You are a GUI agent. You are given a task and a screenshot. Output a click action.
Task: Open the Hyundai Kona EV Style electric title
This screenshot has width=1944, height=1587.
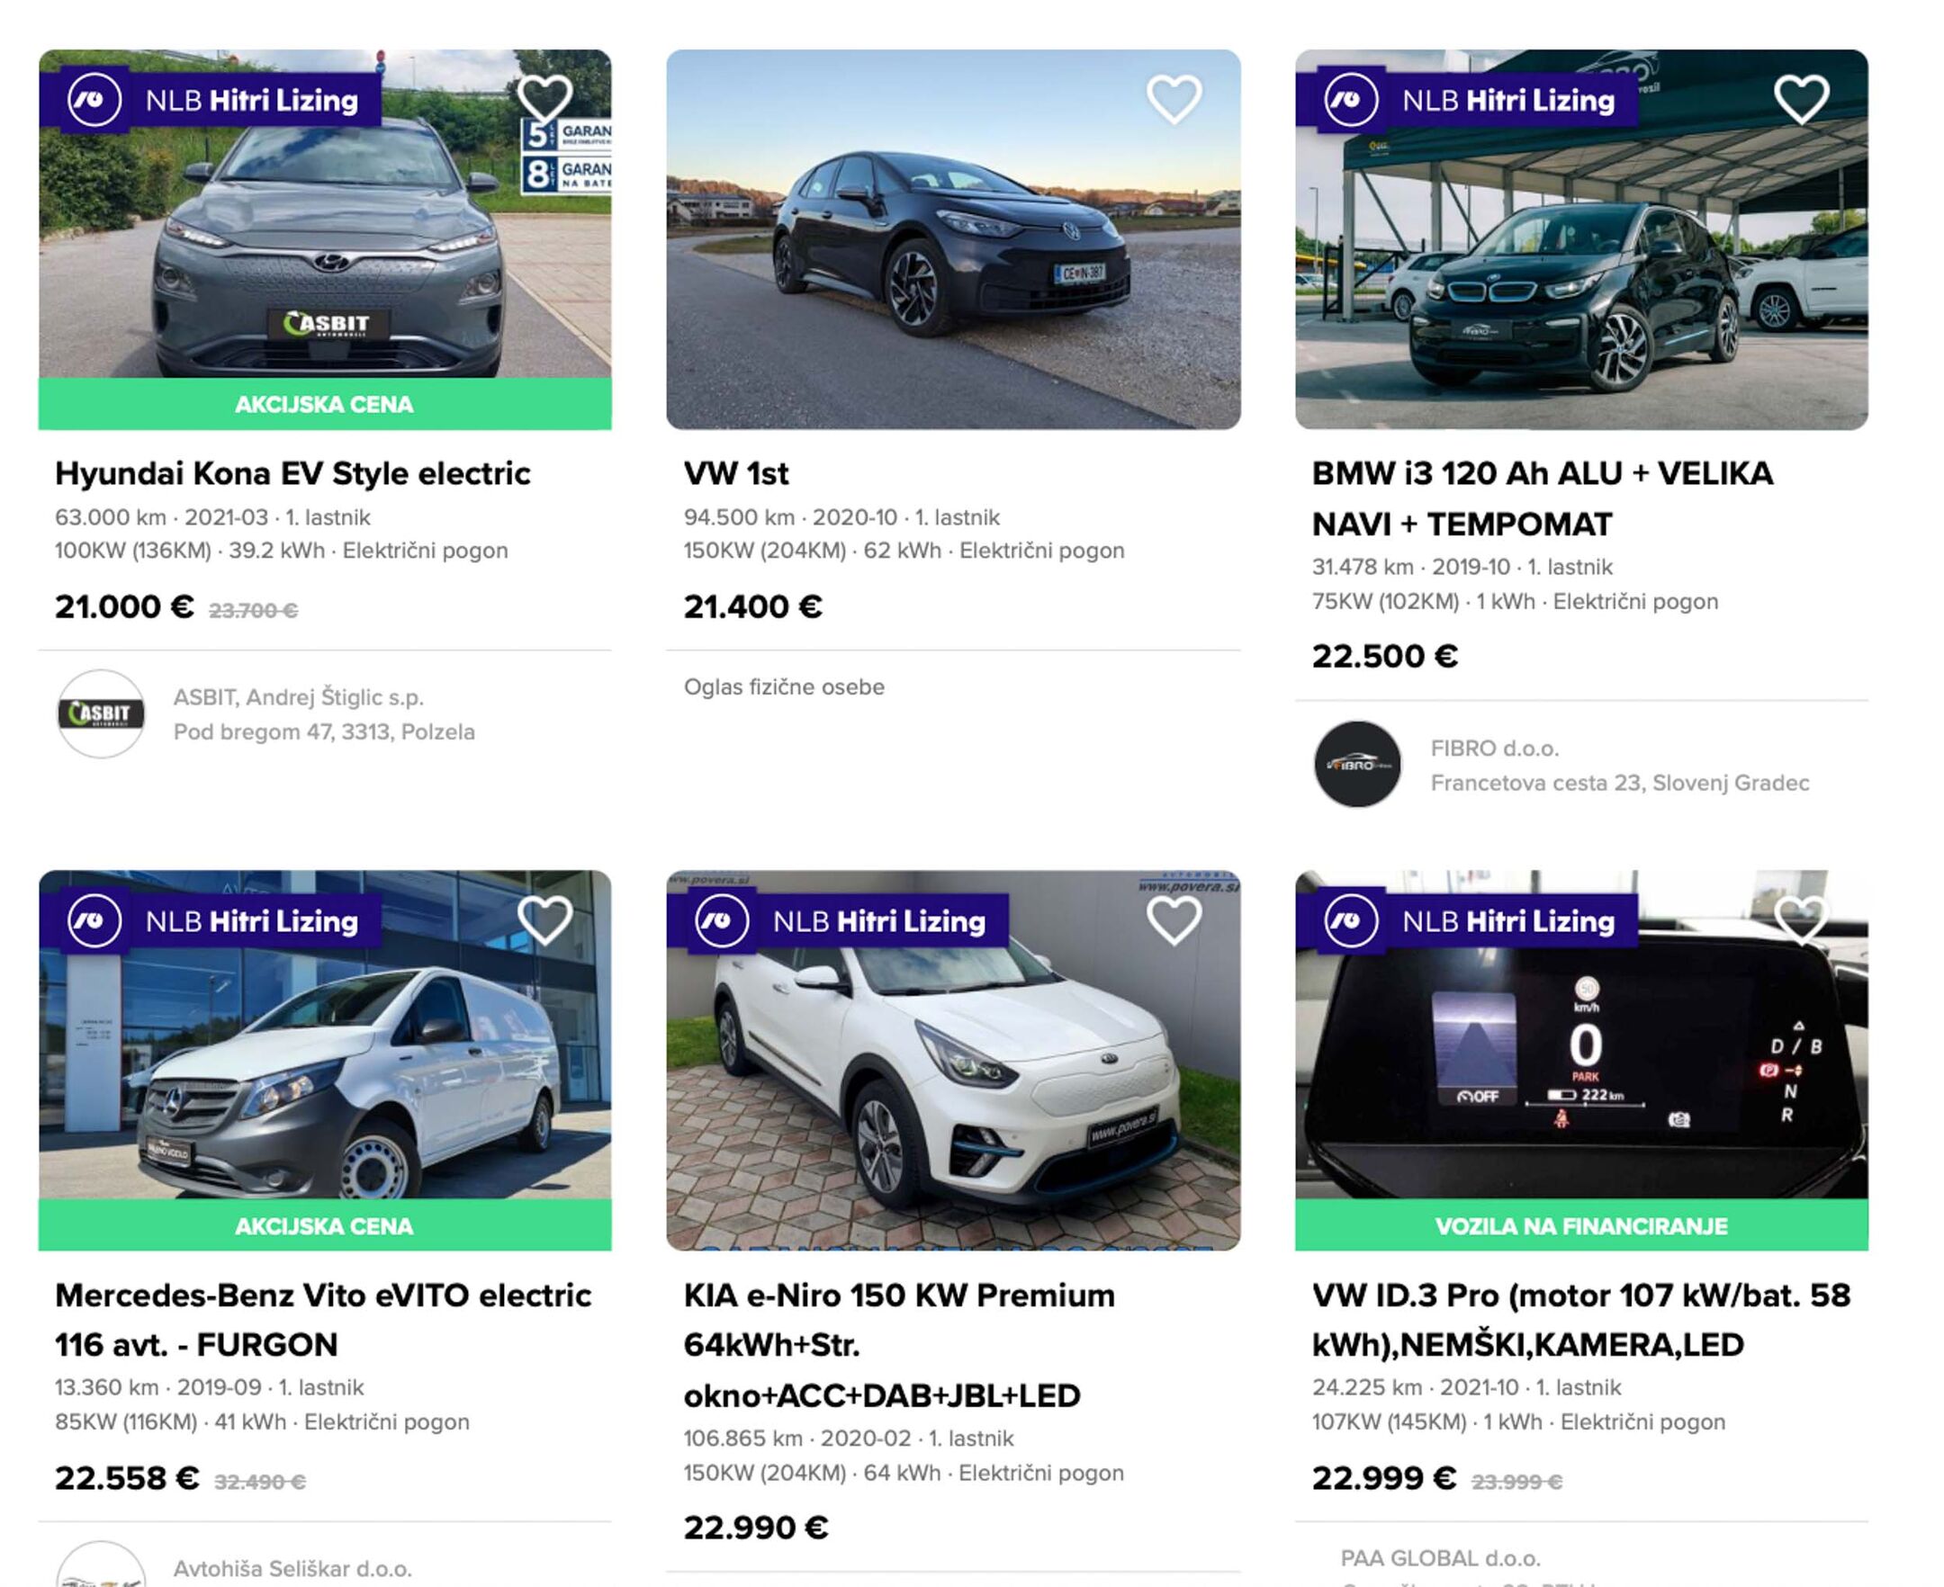(292, 473)
